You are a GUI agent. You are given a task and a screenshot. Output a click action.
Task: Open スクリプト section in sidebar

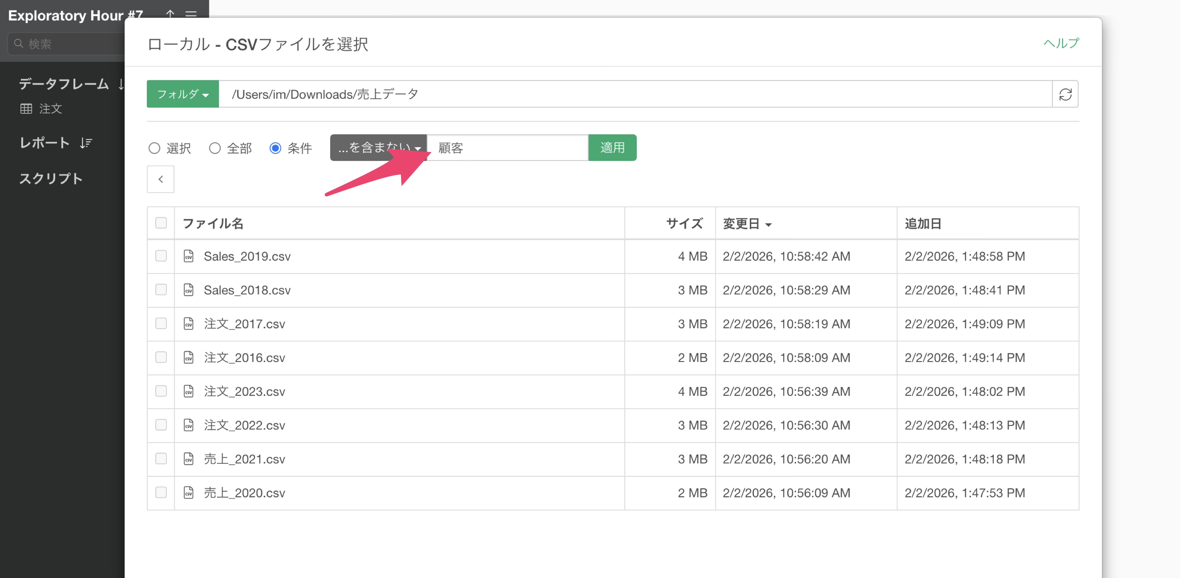click(x=51, y=179)
